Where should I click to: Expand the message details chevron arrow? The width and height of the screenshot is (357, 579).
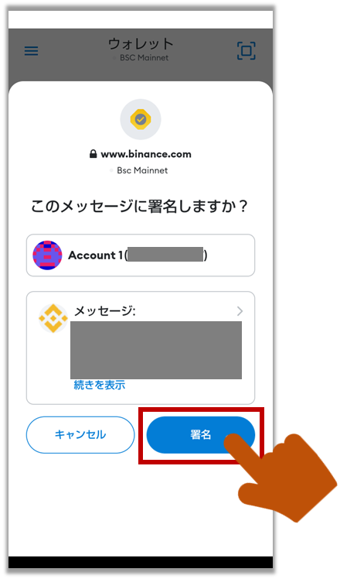point(240,311)
